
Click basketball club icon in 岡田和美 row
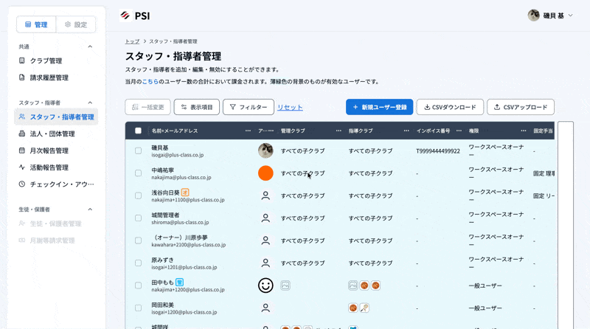tap(353, 308)
